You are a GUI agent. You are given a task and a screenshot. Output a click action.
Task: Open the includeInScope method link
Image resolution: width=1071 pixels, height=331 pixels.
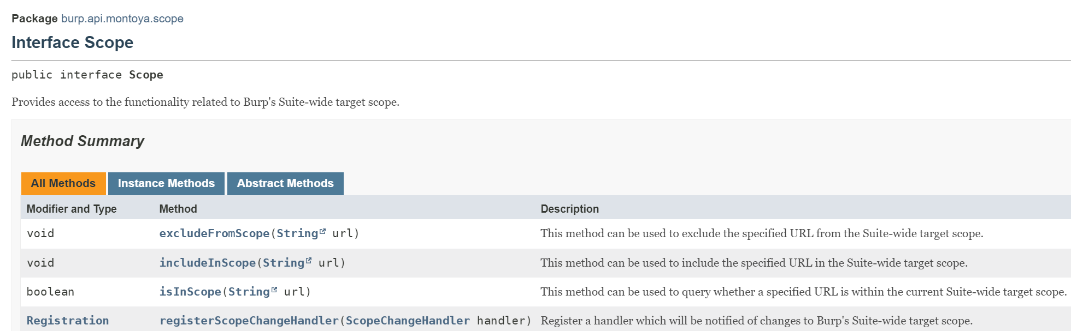[x=208, y=263]
